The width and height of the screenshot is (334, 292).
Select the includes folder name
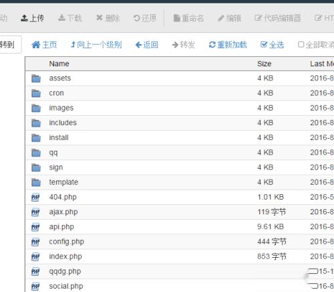pyautogui.click(x=63, y=123)
